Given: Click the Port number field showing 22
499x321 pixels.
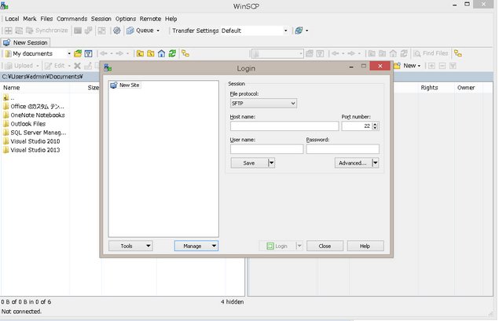Looking at the screenshot, I should (x=357, y=126).
